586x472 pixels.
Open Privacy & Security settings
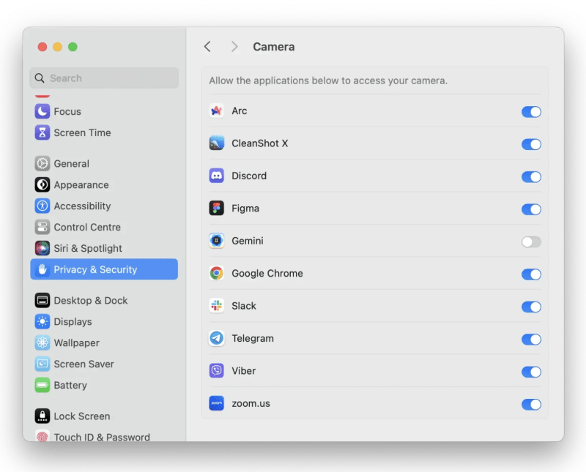[x=94, y=269]
